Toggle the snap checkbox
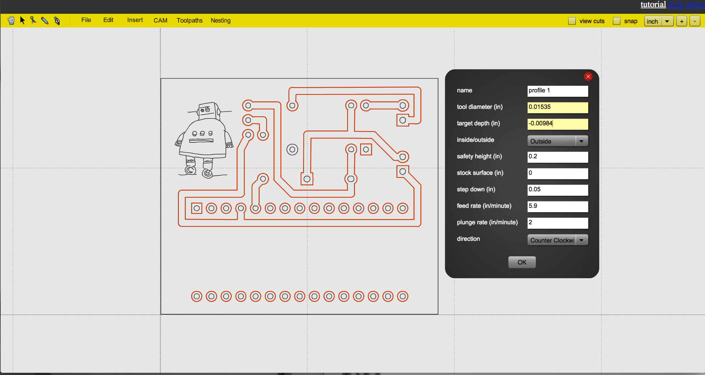The width and height of the screenshot is (705, 375). tap(616, 21)
